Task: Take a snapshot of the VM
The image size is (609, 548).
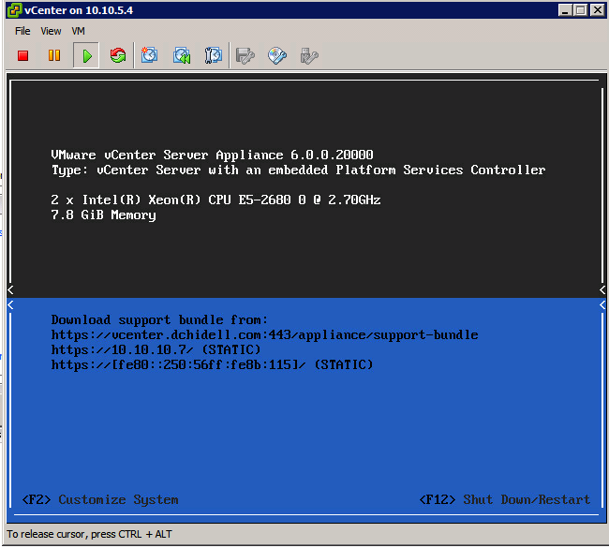Action: [x=149, y=55]
